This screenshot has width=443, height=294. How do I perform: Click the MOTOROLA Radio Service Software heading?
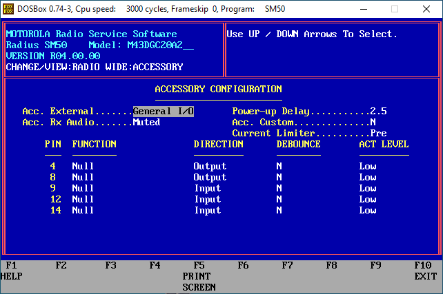click(92, 34)
